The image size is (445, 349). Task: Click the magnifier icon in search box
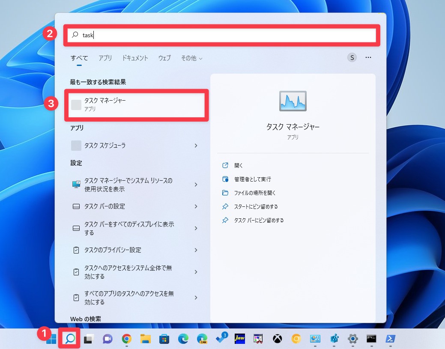pos(75,35)
